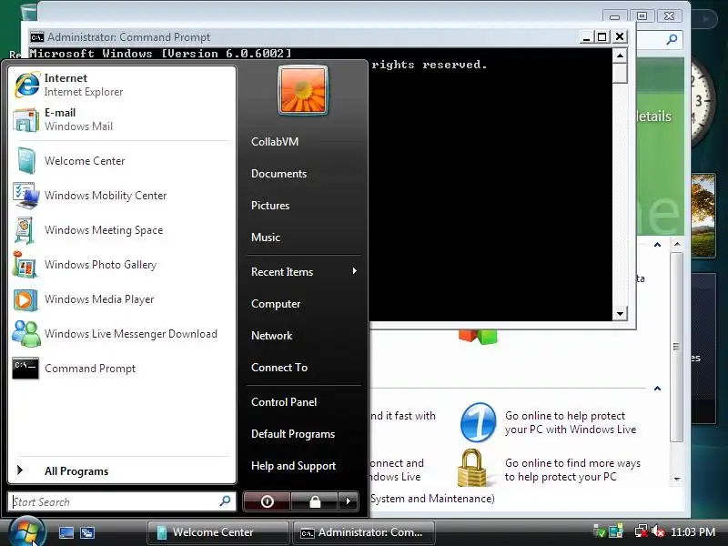Click Show Desktop quick launch icon
Viewport: 728px width, 546px height.
click(x=66, y=532)
